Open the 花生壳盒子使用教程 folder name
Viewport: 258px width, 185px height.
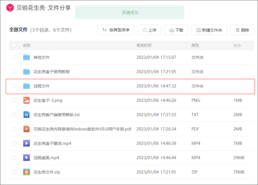coord(52,72)
